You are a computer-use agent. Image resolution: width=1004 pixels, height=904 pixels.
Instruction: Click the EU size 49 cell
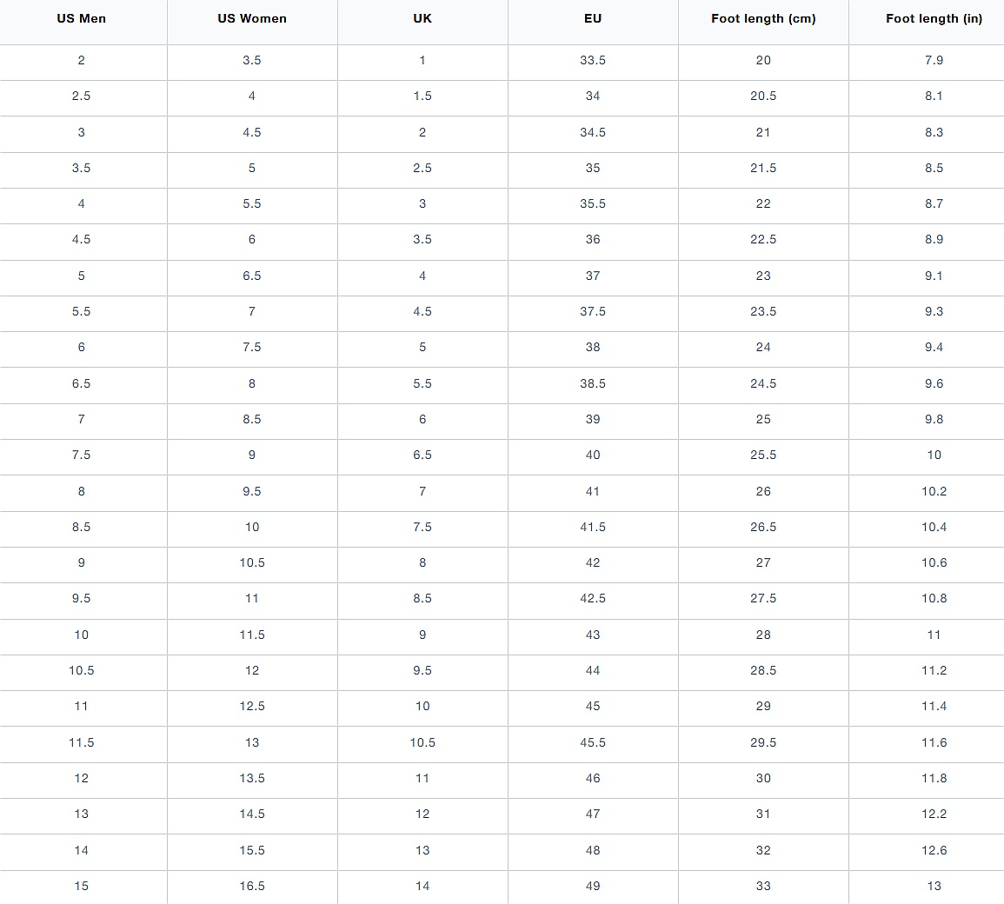click(593, 886)
